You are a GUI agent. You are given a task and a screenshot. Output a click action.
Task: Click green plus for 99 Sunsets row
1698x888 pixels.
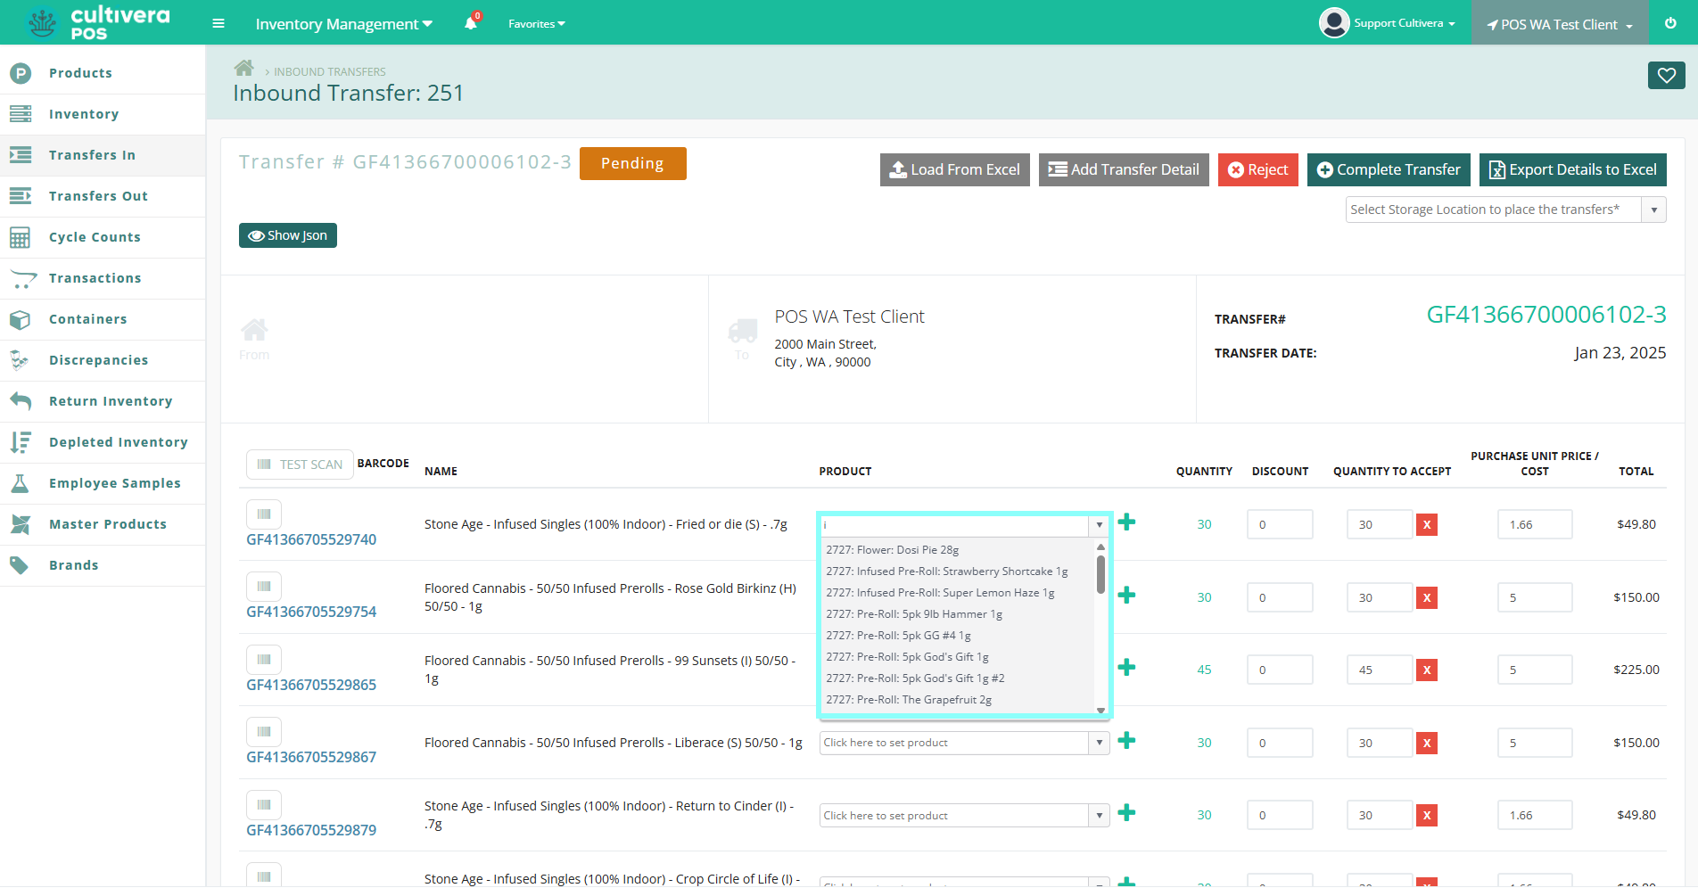[1127, 667]
